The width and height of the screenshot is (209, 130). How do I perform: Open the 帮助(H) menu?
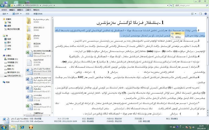pos(36,10)
